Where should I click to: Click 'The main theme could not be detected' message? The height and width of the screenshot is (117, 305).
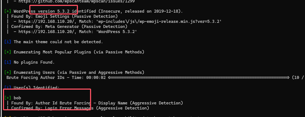(x=58, y=42)
